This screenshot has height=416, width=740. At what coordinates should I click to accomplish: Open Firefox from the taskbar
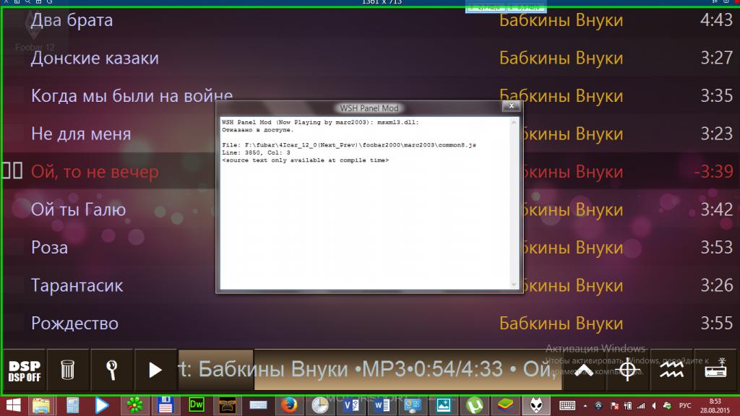tap(289, 405)
